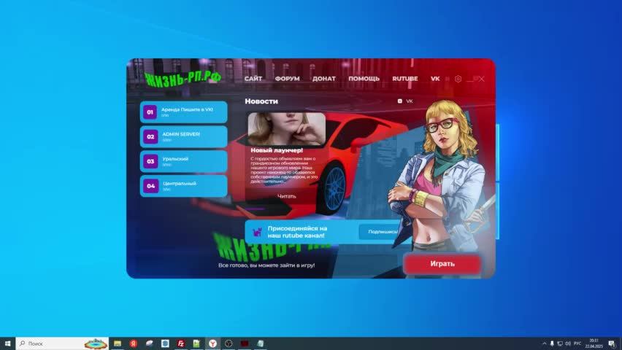Open the network icon in system tray

(x=560, y=343)
